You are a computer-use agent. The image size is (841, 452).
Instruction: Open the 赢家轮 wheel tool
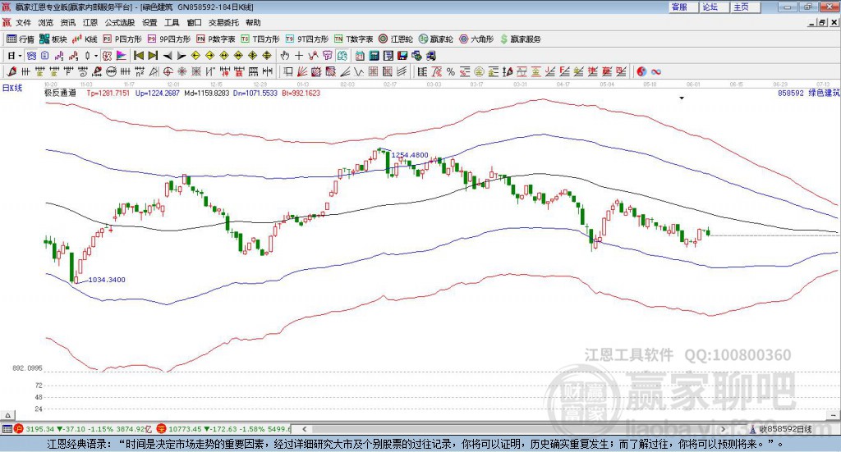[436, 39]
